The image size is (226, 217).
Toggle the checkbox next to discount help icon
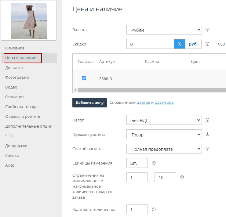click(214, 44)
